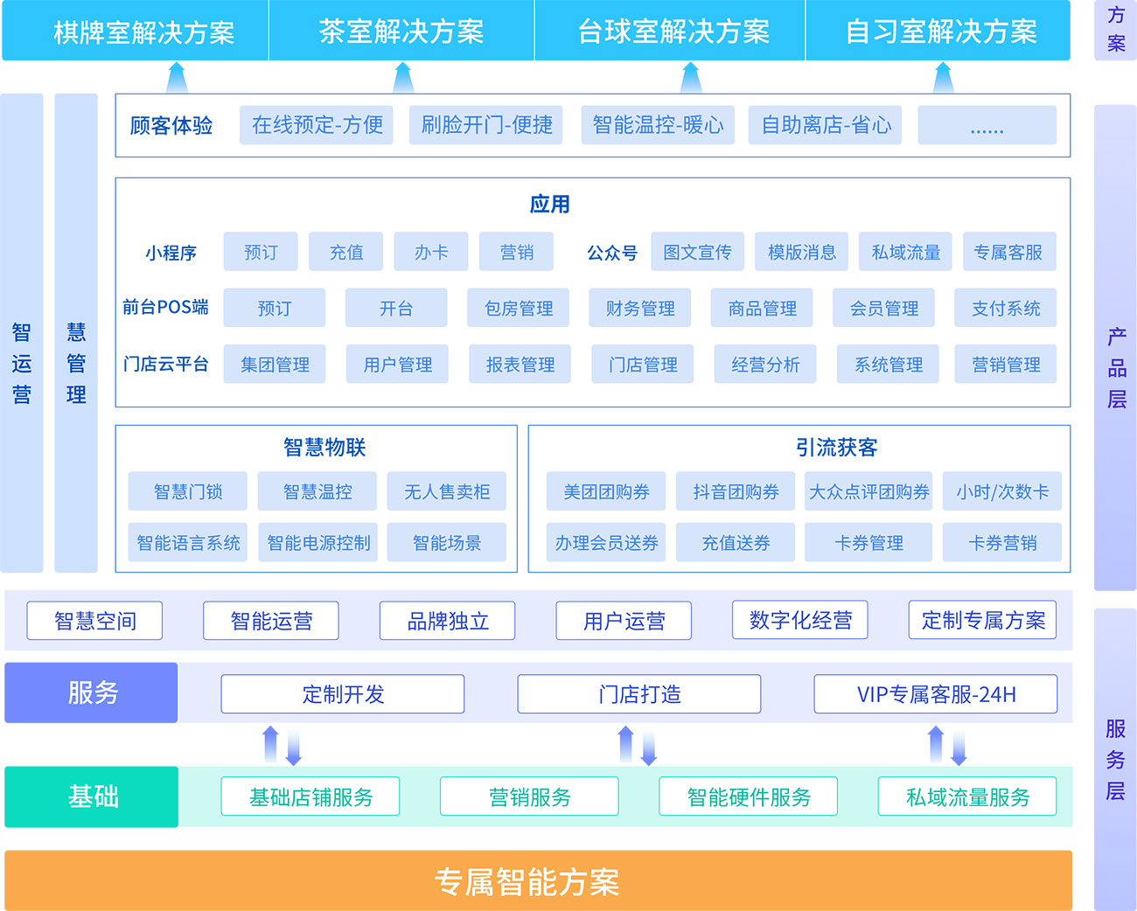The width and height of the screenshot is (1137, 911).
Task: Click the 经营分析 box
Action: click(765, 364)
